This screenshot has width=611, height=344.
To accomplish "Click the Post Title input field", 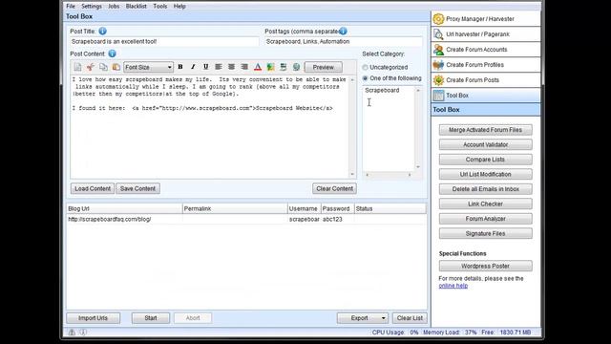I will pyautogui.click(x=164, y=42).
